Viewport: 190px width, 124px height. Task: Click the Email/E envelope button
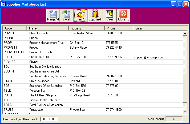pos(80,15)
